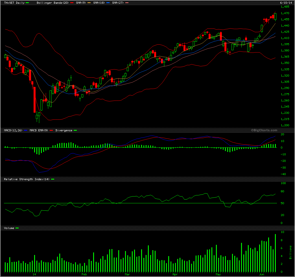Click the Bollinger Bands(20) red legend marker

click(72, 3)
